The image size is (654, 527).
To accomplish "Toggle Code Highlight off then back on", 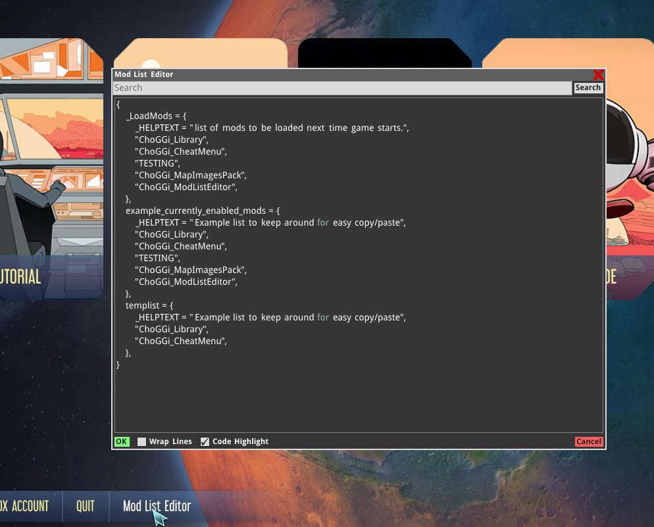I will 205,441.
